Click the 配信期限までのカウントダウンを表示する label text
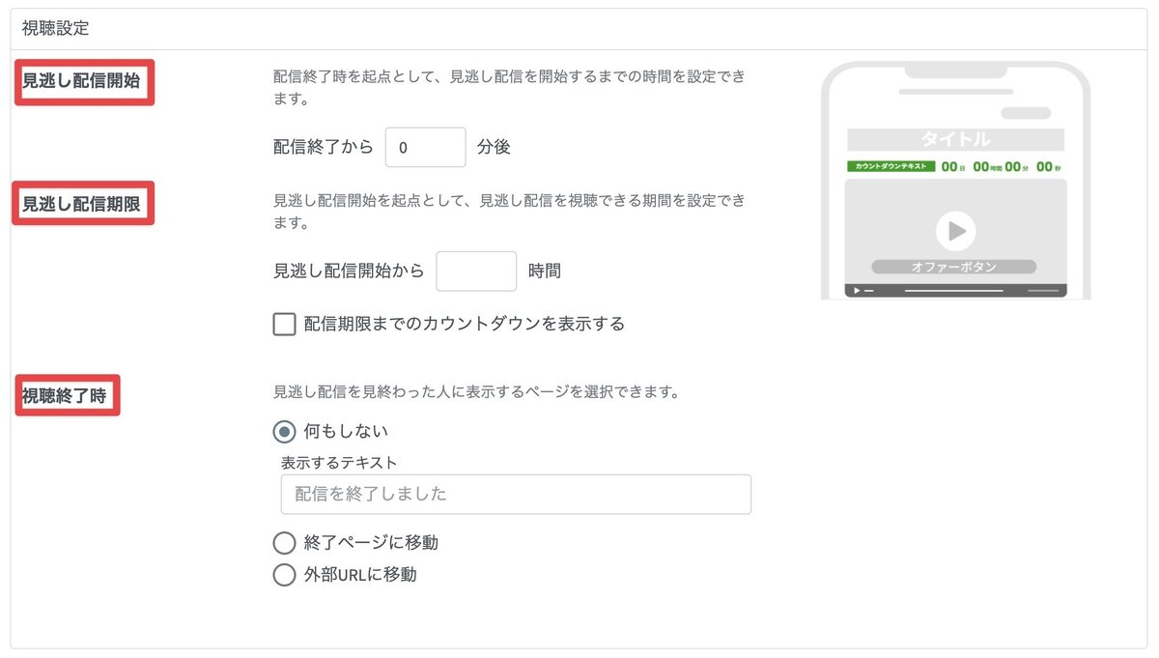1159x658 pixels. click(x=465, y=324)
